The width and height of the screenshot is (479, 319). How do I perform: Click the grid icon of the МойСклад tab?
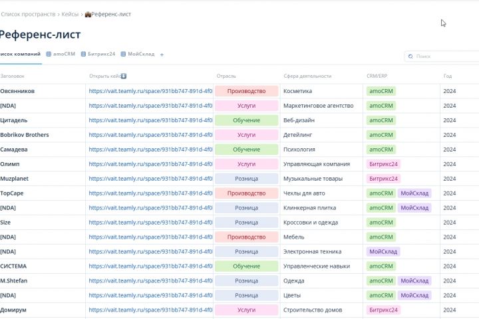[123, 54]
